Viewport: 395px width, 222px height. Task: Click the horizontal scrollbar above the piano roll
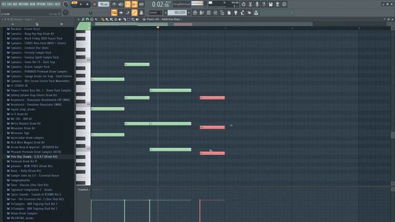pyautogui.click(x=204, y=24)
